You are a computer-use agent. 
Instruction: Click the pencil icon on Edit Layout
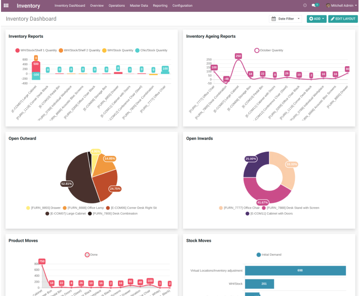332,19
